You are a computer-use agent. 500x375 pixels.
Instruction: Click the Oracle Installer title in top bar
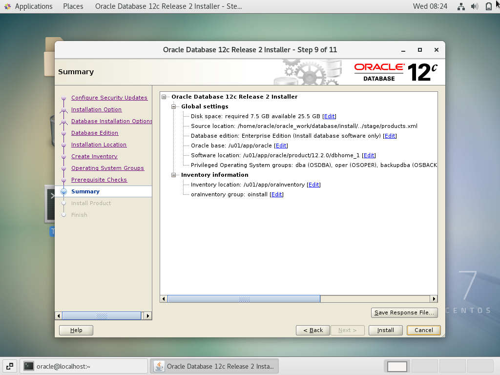pos(168,6)
